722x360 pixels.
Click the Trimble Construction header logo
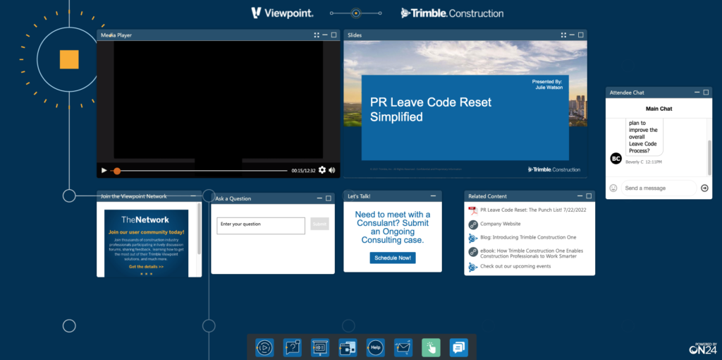(452, 13)
